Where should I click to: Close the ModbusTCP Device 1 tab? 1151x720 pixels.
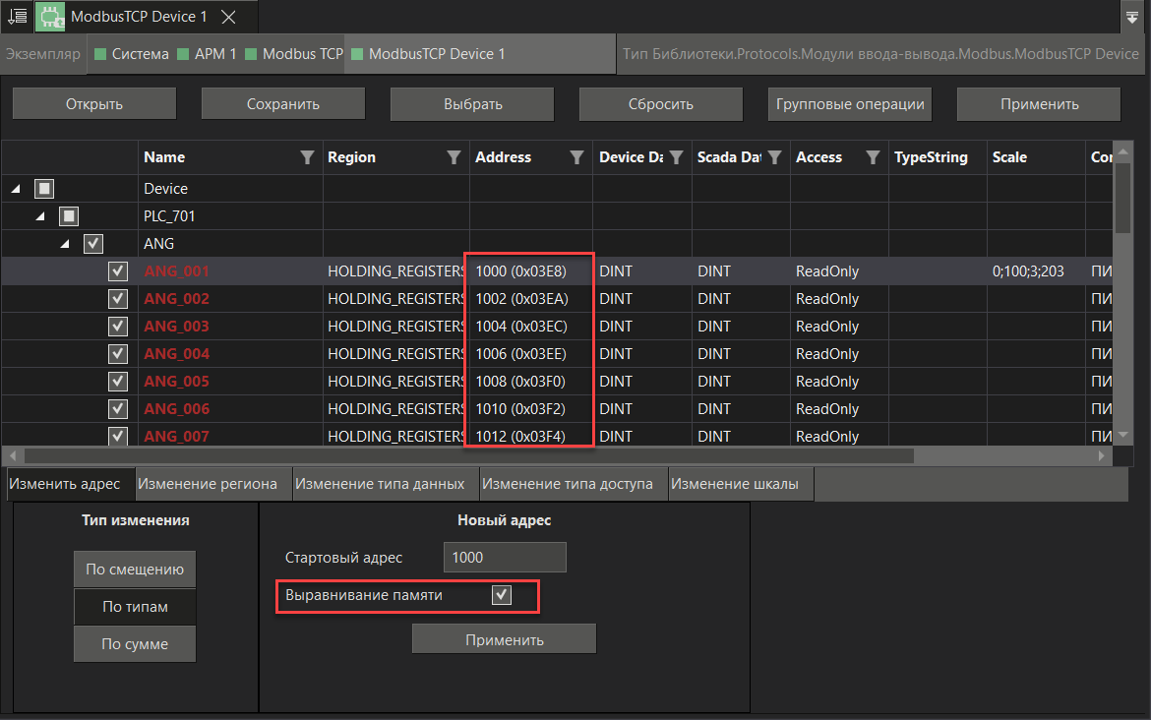tap(228, 17)
